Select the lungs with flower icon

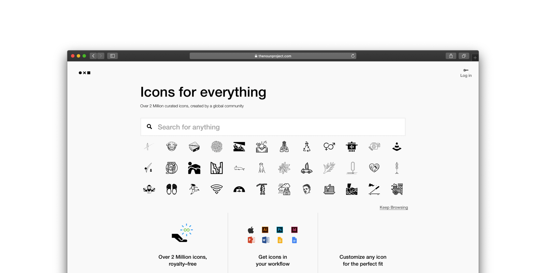[284, 147]
